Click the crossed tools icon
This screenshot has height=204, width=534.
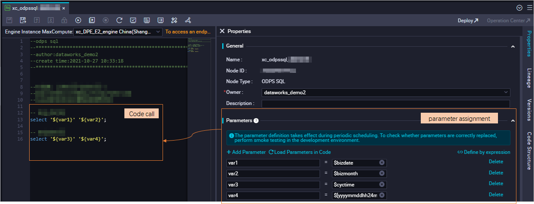[174, 20]
